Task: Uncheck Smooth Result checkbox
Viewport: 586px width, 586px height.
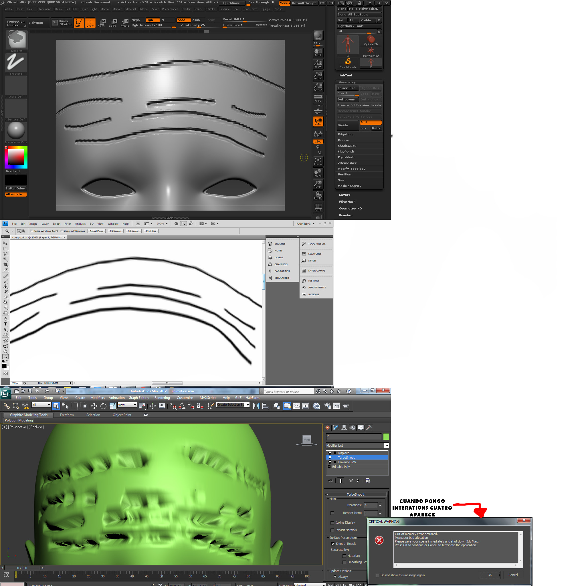Action: 333,544
